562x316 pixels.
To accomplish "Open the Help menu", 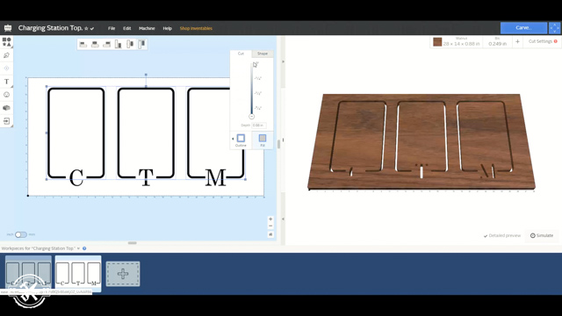I will coord(168,28).
